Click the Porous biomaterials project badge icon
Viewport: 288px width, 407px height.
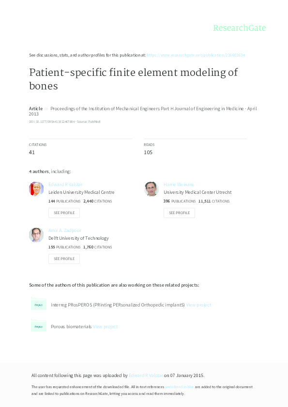point(39,326)
